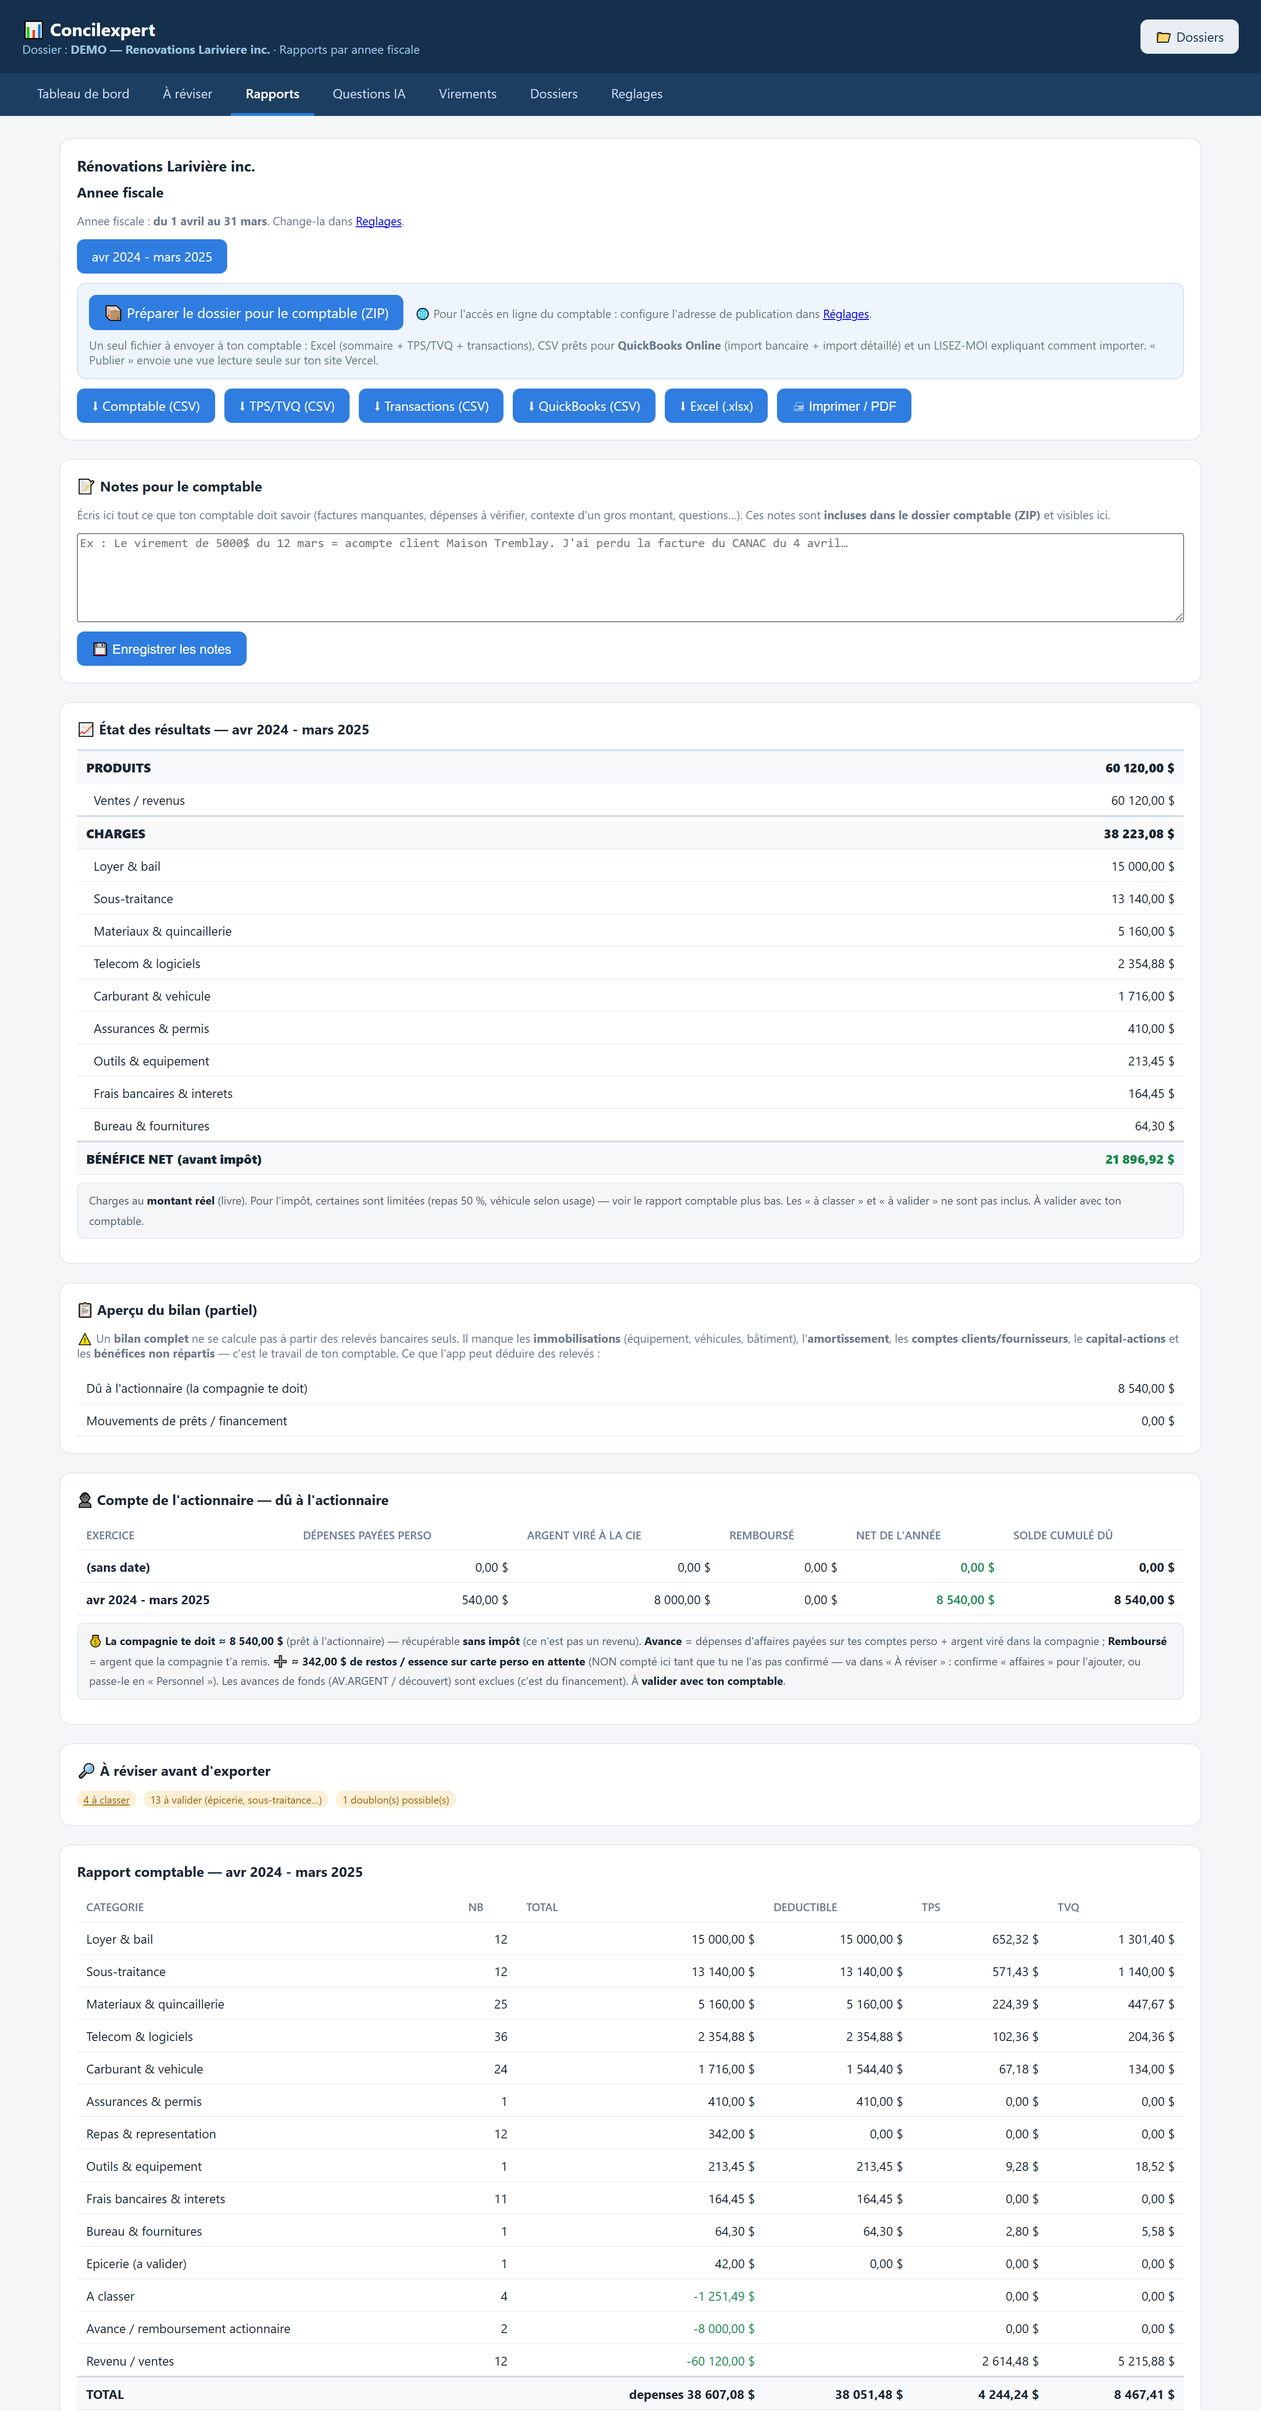Click the money bag icon in shareholder note
The height and width of the screenshot is (2411, 1261).
[x=95, y=1642]
